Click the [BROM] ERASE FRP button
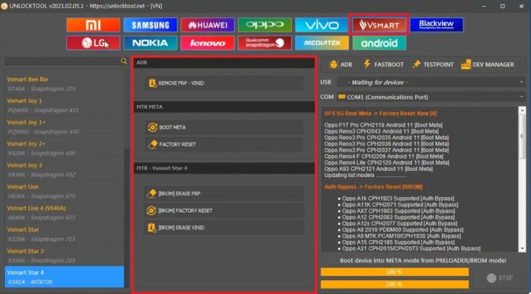Viewport: 531px width, 294px height. pos(224,194)
